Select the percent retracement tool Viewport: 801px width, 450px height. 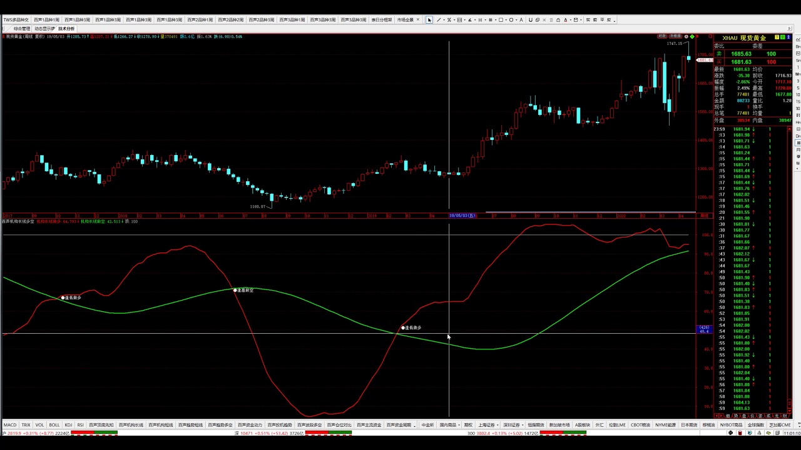[x=449, y=20]
